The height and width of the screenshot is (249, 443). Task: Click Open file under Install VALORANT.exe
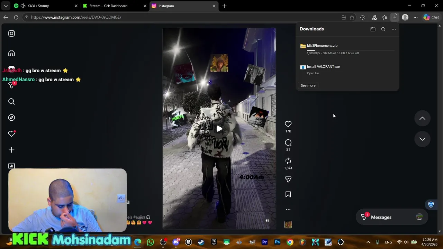(x=313, y=73)
